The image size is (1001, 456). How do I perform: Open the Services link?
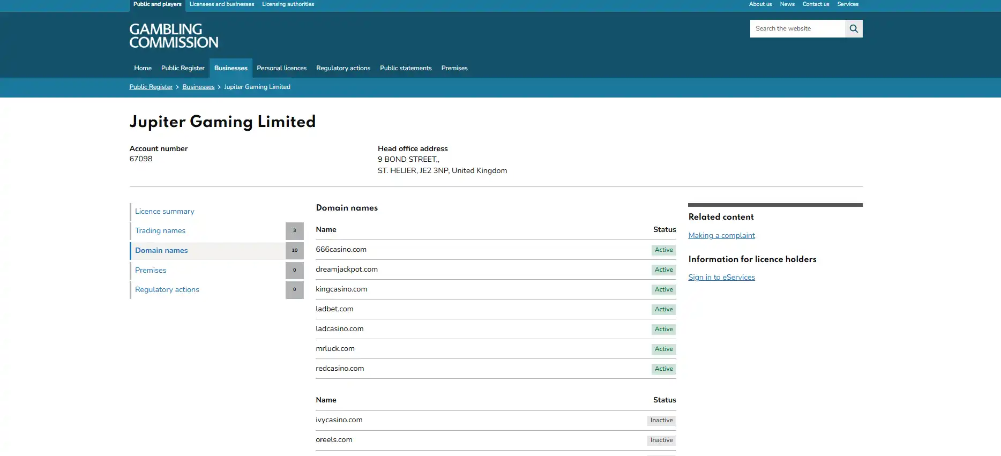point(848,4)
